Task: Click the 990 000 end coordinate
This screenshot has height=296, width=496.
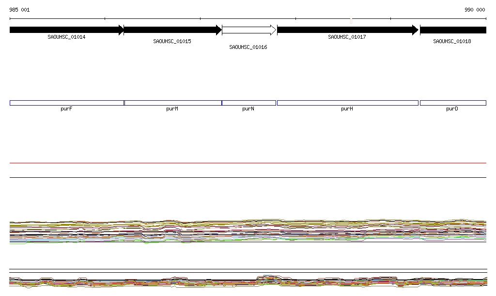Action: point(475,10)
